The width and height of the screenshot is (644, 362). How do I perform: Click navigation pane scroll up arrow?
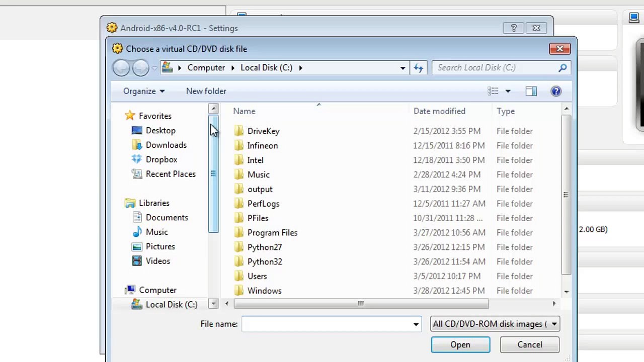(213, 109)
